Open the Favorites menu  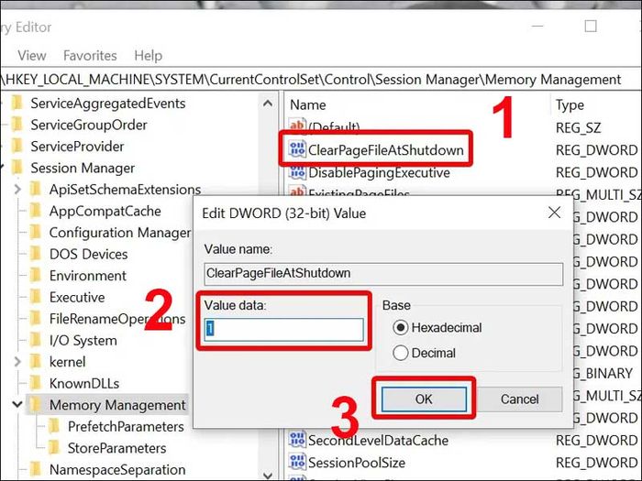[90, 55]
